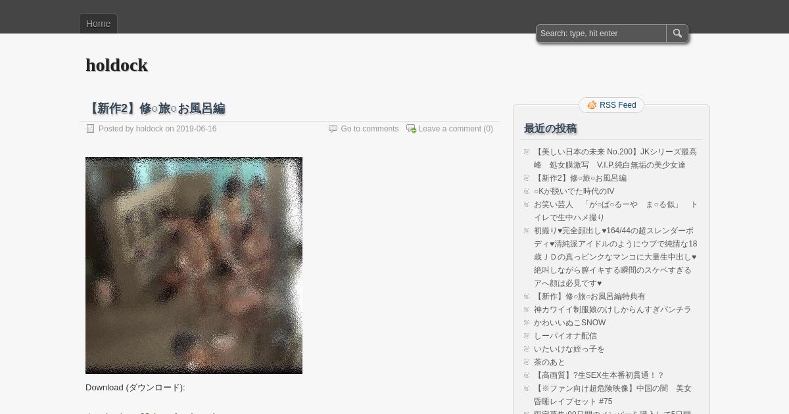
Task: Click the add-comment icon beside Leave a comment
Action: tap(411, 129)
